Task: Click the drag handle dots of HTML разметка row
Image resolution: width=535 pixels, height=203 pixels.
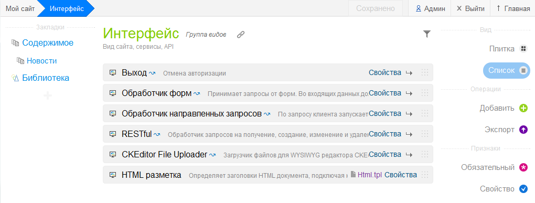Action: (425, 175)
